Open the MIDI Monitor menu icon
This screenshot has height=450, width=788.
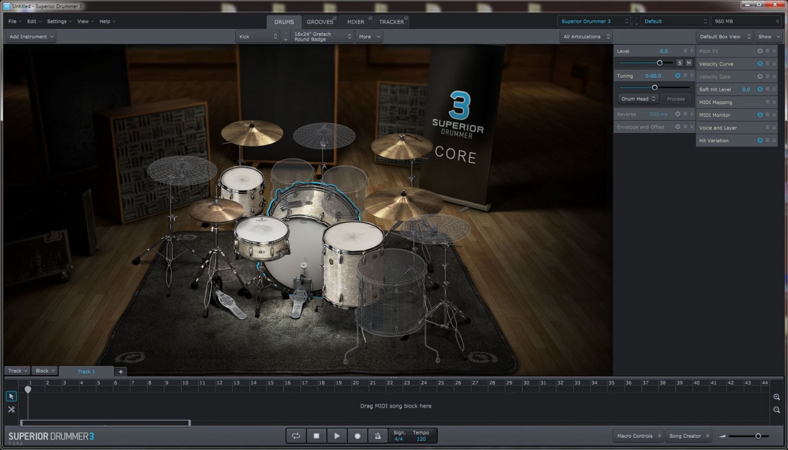point(768,115)
